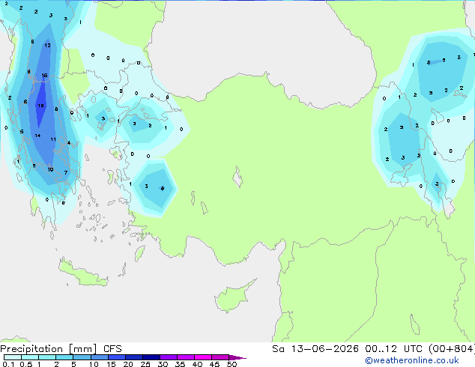Click the legend value '40'
Screen dimensions: 475x367
(197, 364)
